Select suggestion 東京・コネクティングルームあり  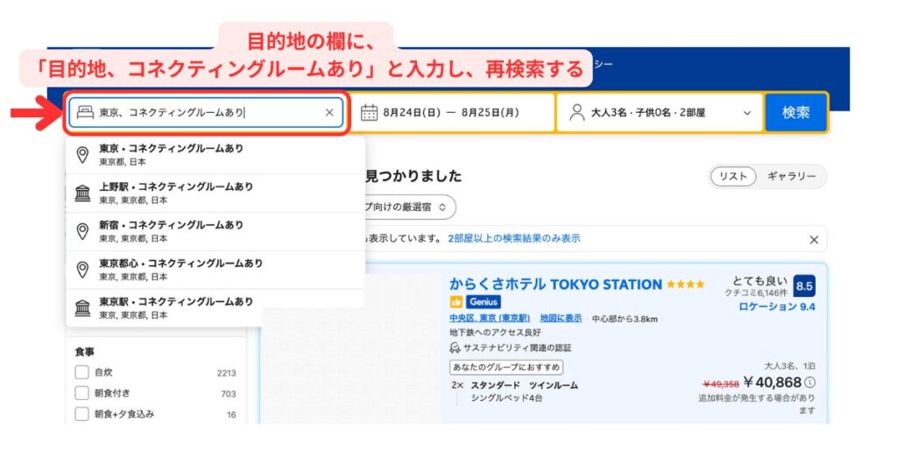pyautogui.click(x=215, y=154)
